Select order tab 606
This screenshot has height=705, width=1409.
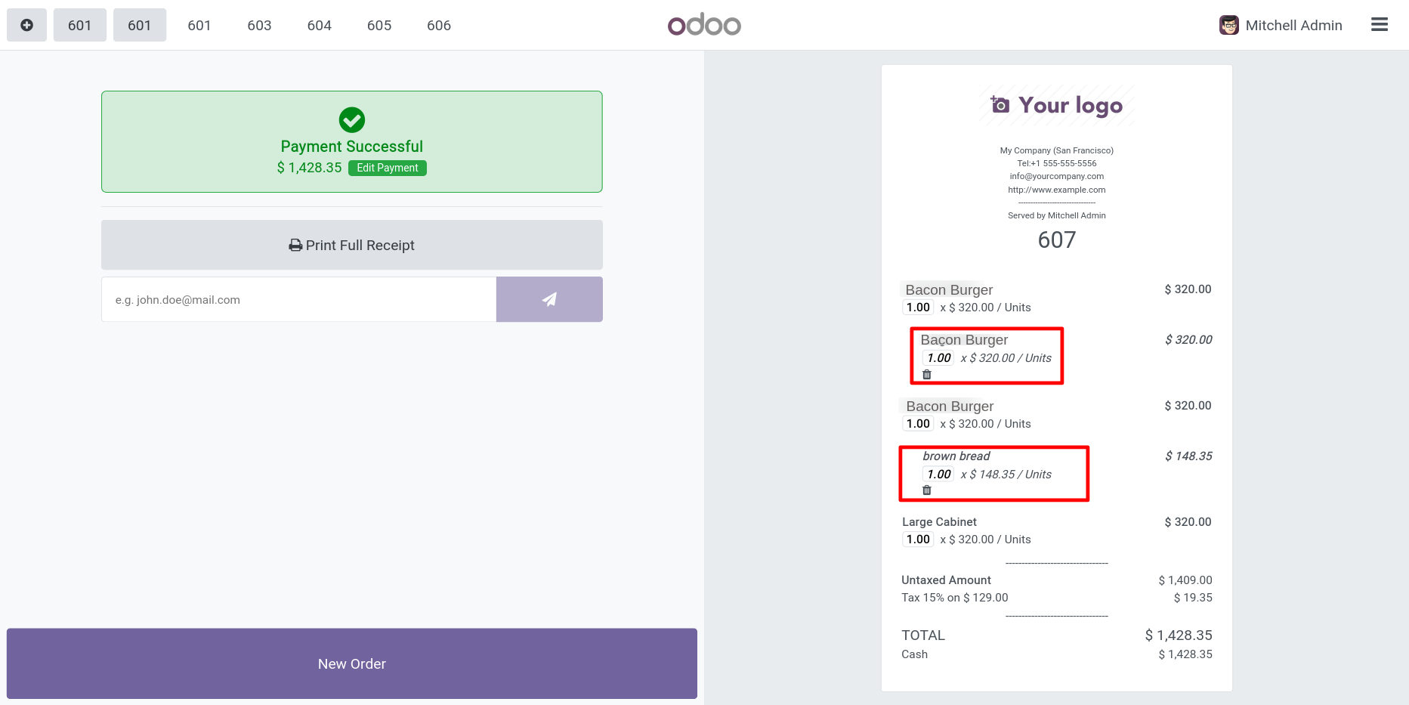(439, 25)
